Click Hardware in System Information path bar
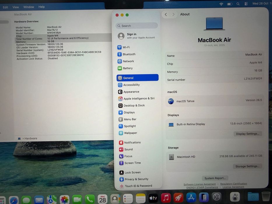272x204 pixels. coord(31,138)
